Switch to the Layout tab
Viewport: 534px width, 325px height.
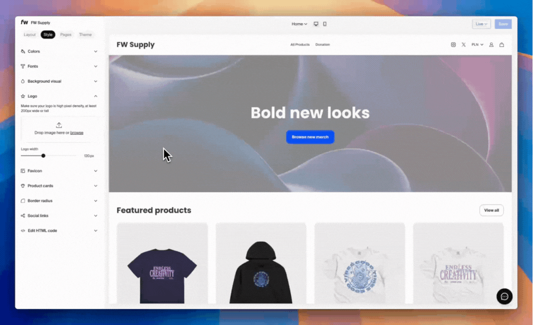pos(30,35)
